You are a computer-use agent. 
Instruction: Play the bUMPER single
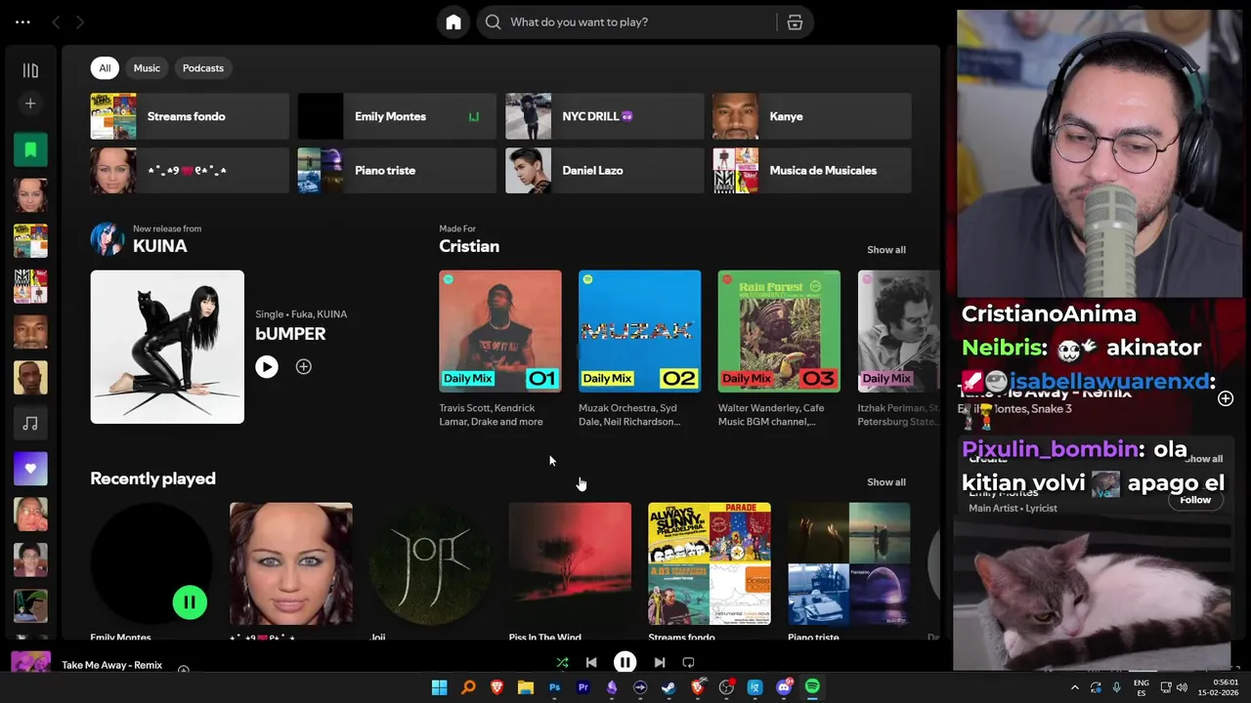pyautogui.click(x=267, y=366)
